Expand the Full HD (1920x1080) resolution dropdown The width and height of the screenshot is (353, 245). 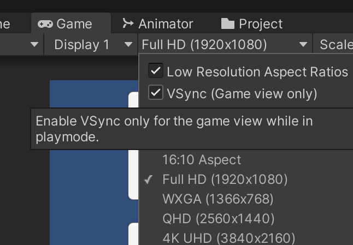[x=225, y=44]
